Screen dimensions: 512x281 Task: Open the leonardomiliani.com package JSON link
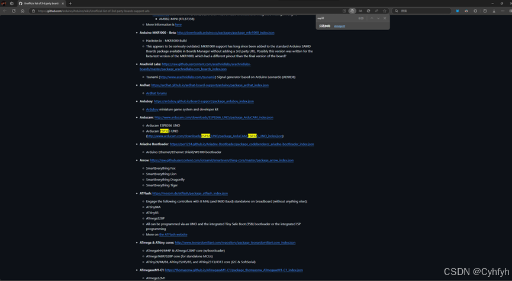point(235,243)
